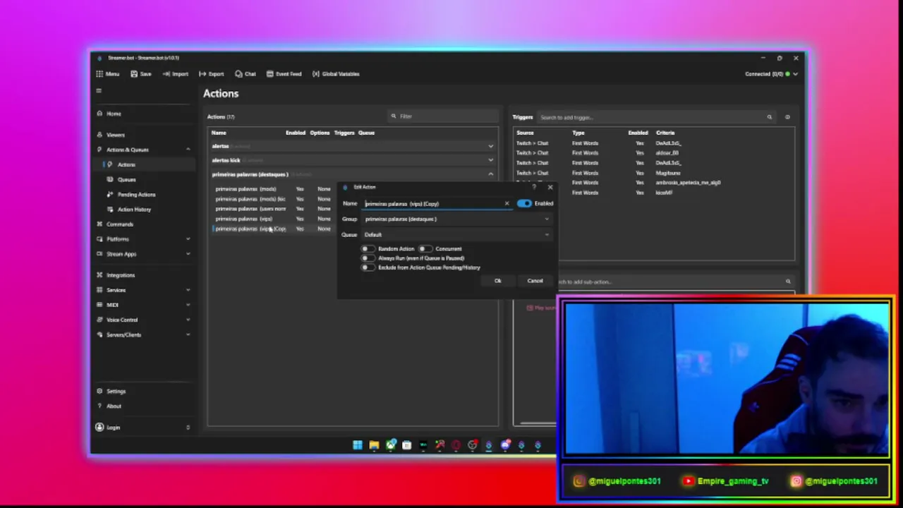Open File Explorer from the taskbar
The image size is (903, 508).
click(x=374, y=445)
